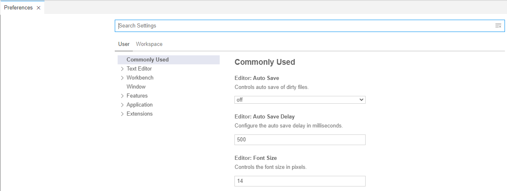The height and width of the screenshot is (191, 507).
Task: Open the Workbench settings category label
Action: pyautogui.click(x=140, y=78)
